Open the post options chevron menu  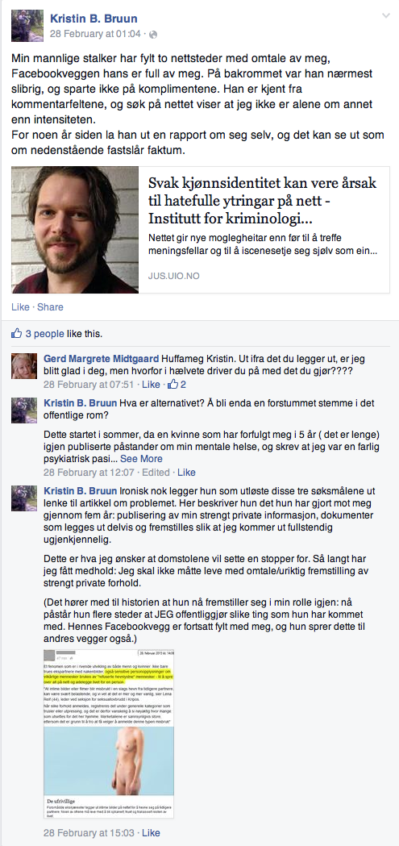tap(385, 15)
